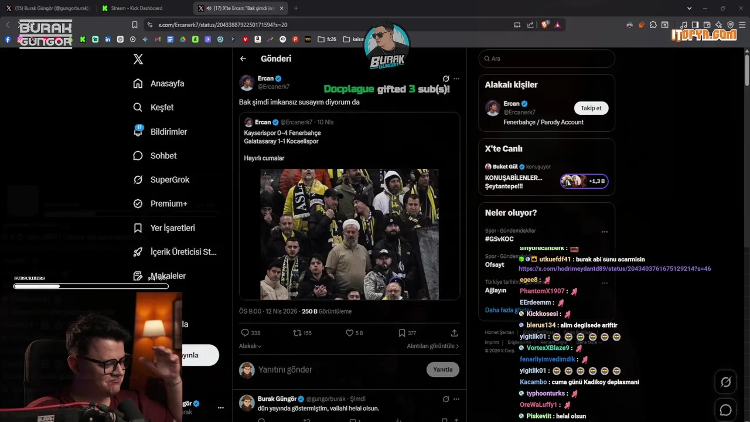Open the X logo home link

click(138, 59)
